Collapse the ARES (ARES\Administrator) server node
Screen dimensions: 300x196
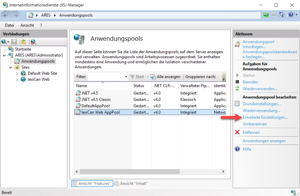tap(4, 55)
